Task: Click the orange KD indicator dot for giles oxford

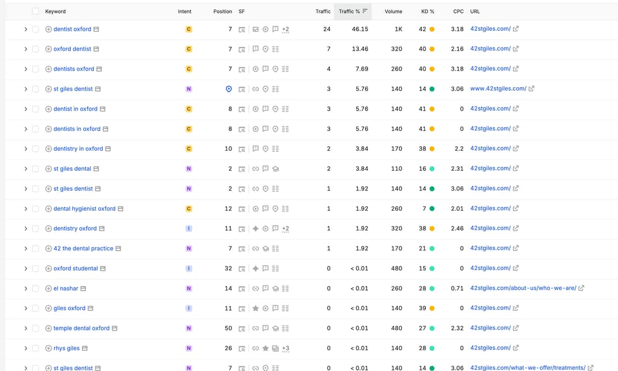Action: tap(432, 308)
